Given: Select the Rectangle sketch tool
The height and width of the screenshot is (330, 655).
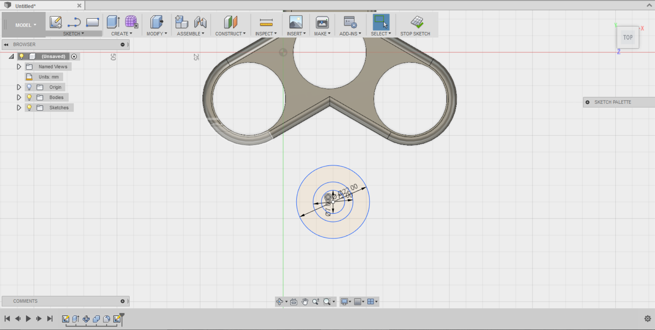Looking at the screenshot, I should [92, 22].
